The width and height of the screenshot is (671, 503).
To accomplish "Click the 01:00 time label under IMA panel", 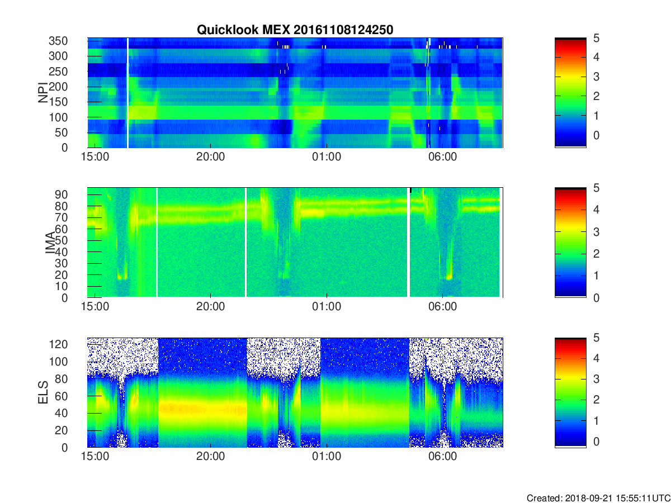I will coord(327,307).
